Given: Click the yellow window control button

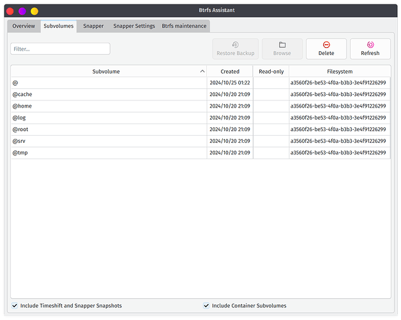Looking at the screenshot, I should 34,11.
